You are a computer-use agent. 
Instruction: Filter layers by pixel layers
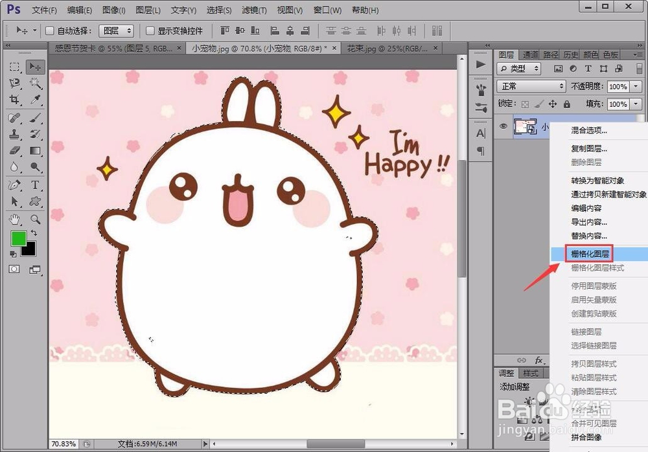click(x=559, y=69)
